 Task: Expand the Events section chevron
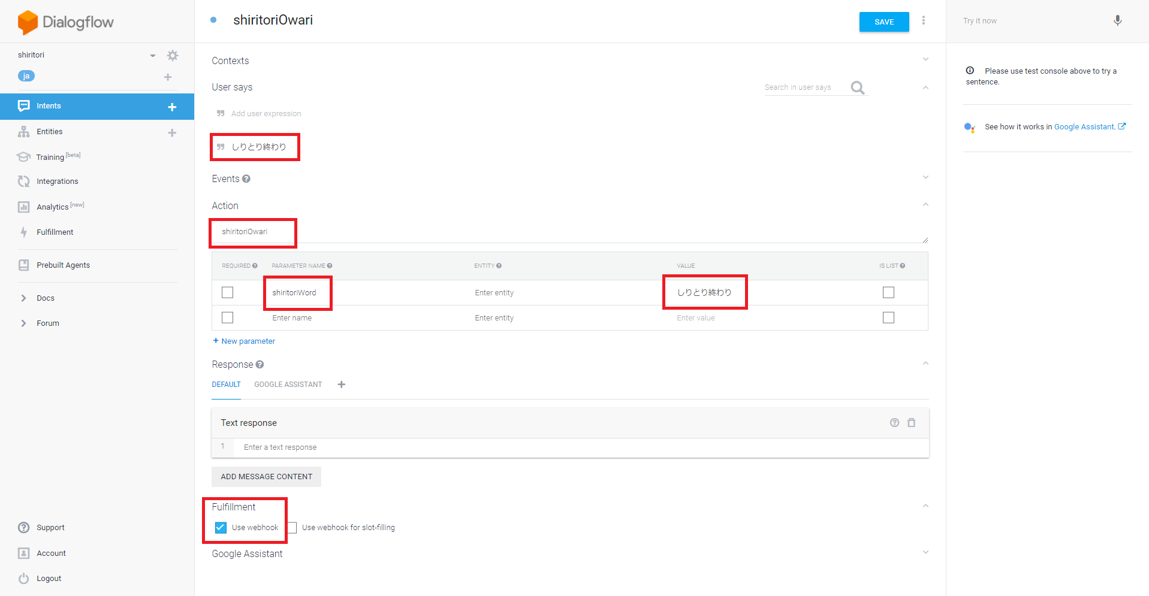925,177
